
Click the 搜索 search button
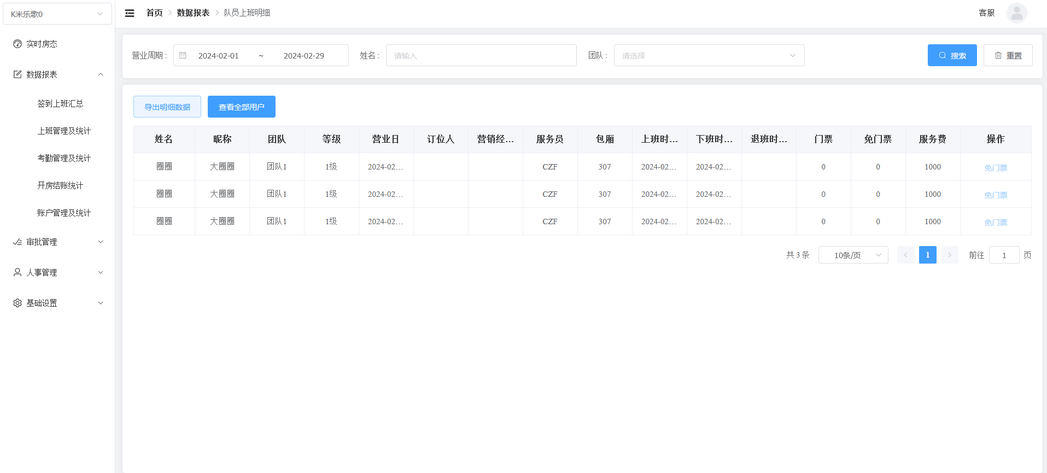(x=952, y=55)
